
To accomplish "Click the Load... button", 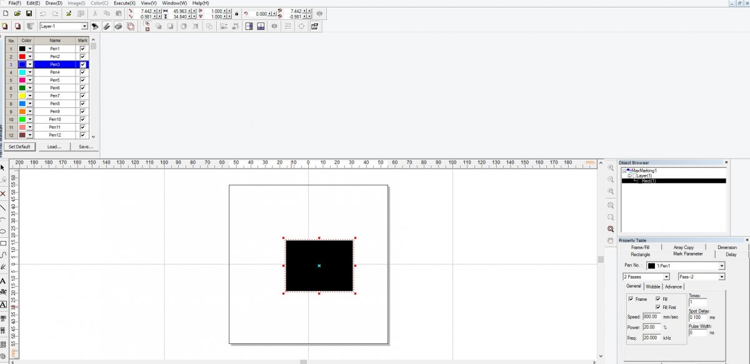I will 54,147.
